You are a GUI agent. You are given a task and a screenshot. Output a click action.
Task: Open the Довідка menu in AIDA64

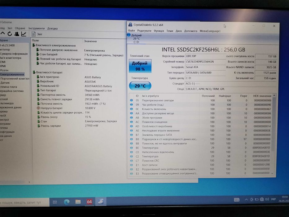(x=52, y=29)
